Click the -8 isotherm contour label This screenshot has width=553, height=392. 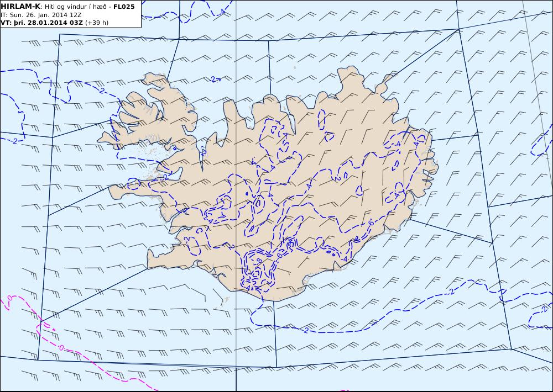(x=258, y=261)
